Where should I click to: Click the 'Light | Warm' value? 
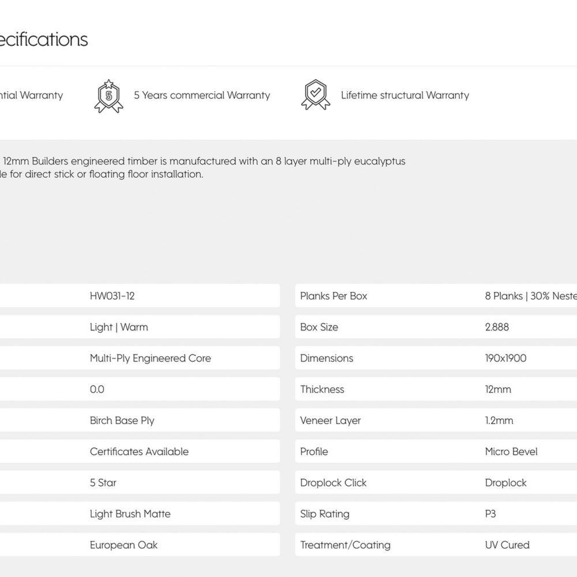coord(119,327)
